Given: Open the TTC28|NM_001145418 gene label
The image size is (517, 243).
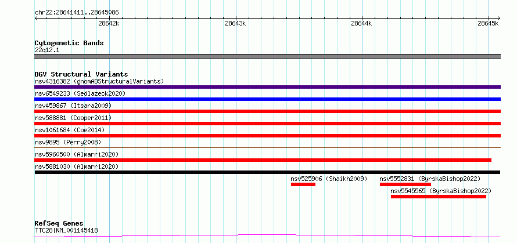Looking at the screenshot, I should click(x=66, y=230).
